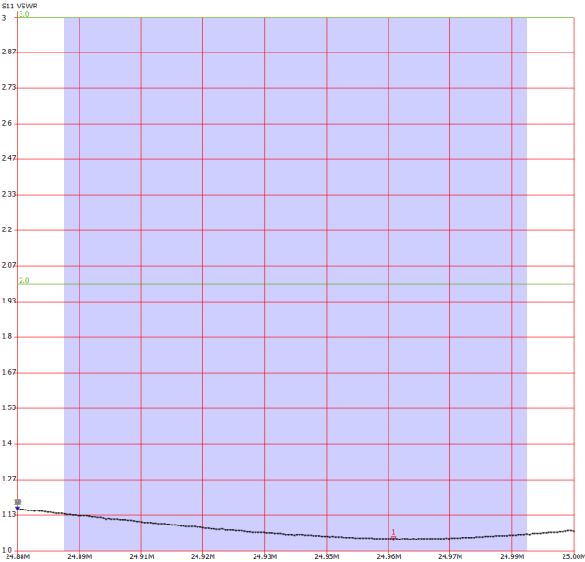Click the 24.95M frequency label
Image resolution: width=585 pixels, height=562 pixels.
[327, 556]
